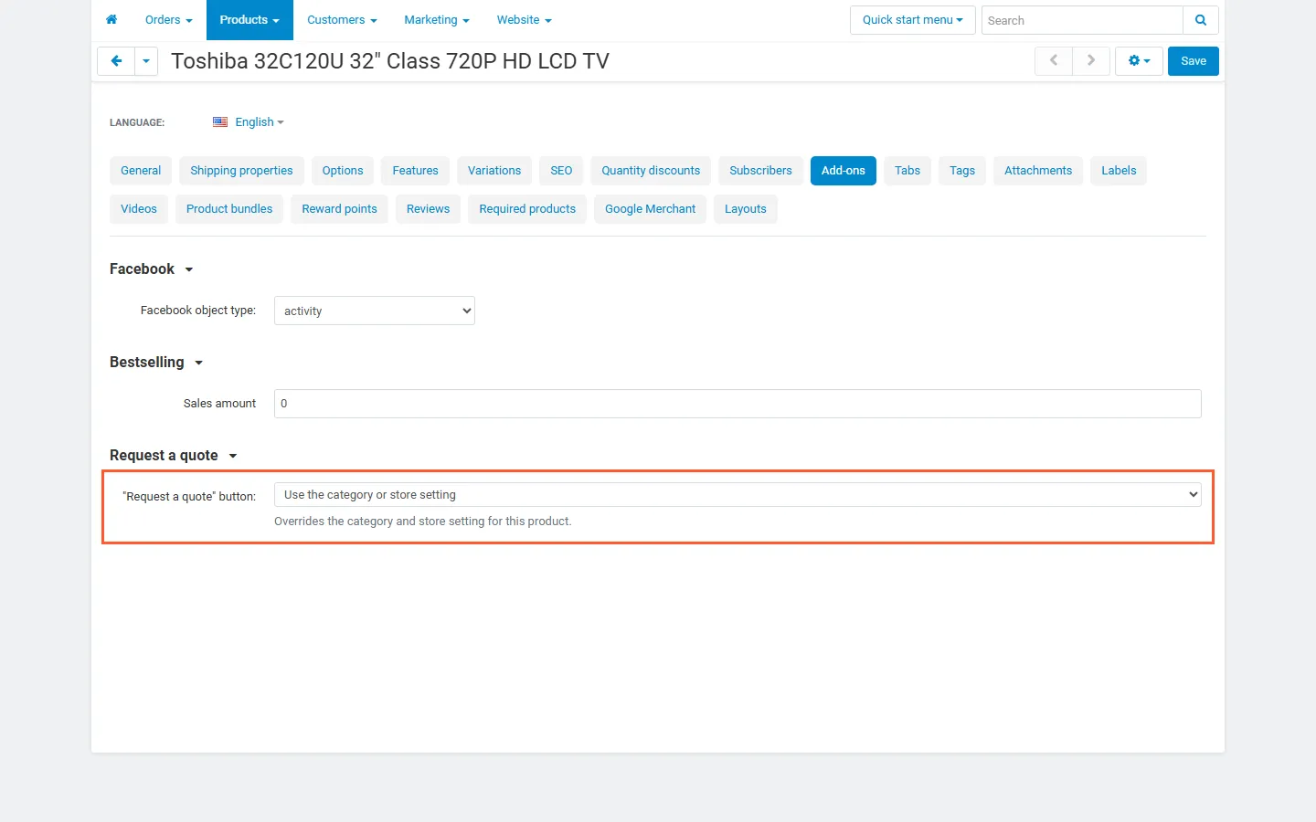
Task: Focus the top Search field
Action: coord(1082,20)
